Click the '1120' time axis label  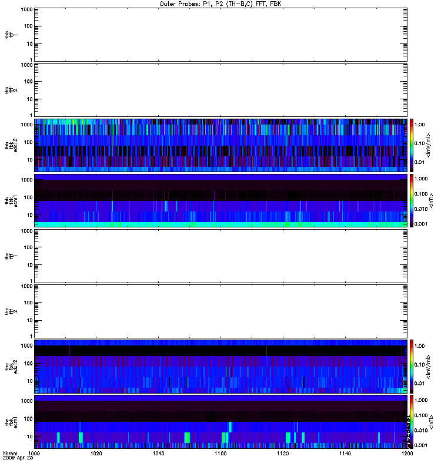283,453
